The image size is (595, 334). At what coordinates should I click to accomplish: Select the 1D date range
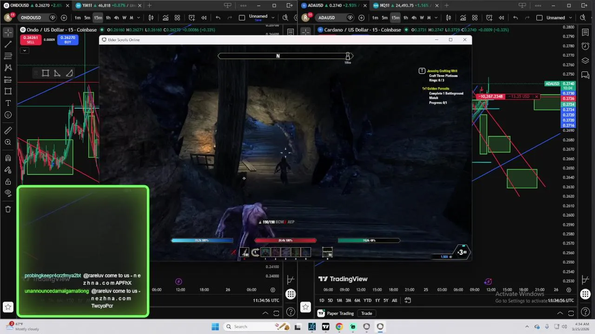tap(322, 300)
